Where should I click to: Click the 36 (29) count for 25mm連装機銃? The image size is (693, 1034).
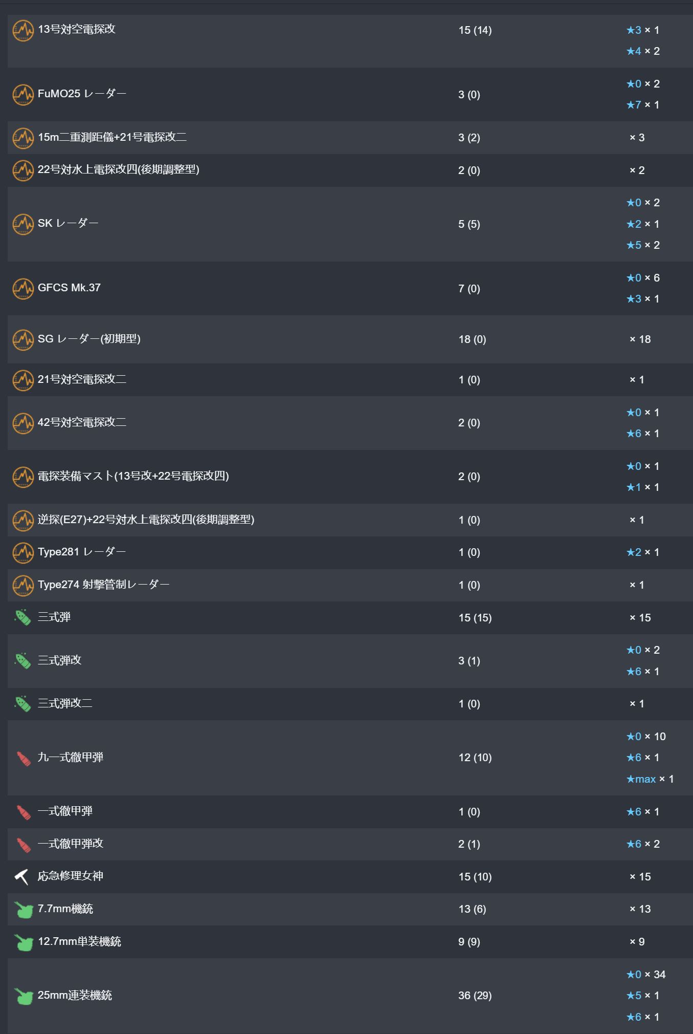tap(475, 996)
